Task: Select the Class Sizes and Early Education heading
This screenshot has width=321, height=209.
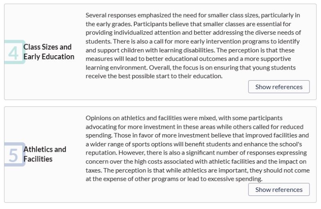Action: 49,52
